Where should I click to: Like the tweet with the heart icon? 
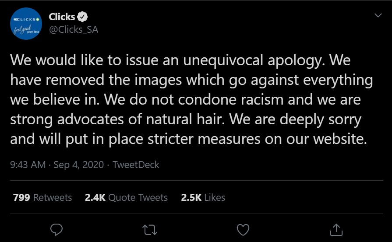pyautogui.click(x=243, y=229)
